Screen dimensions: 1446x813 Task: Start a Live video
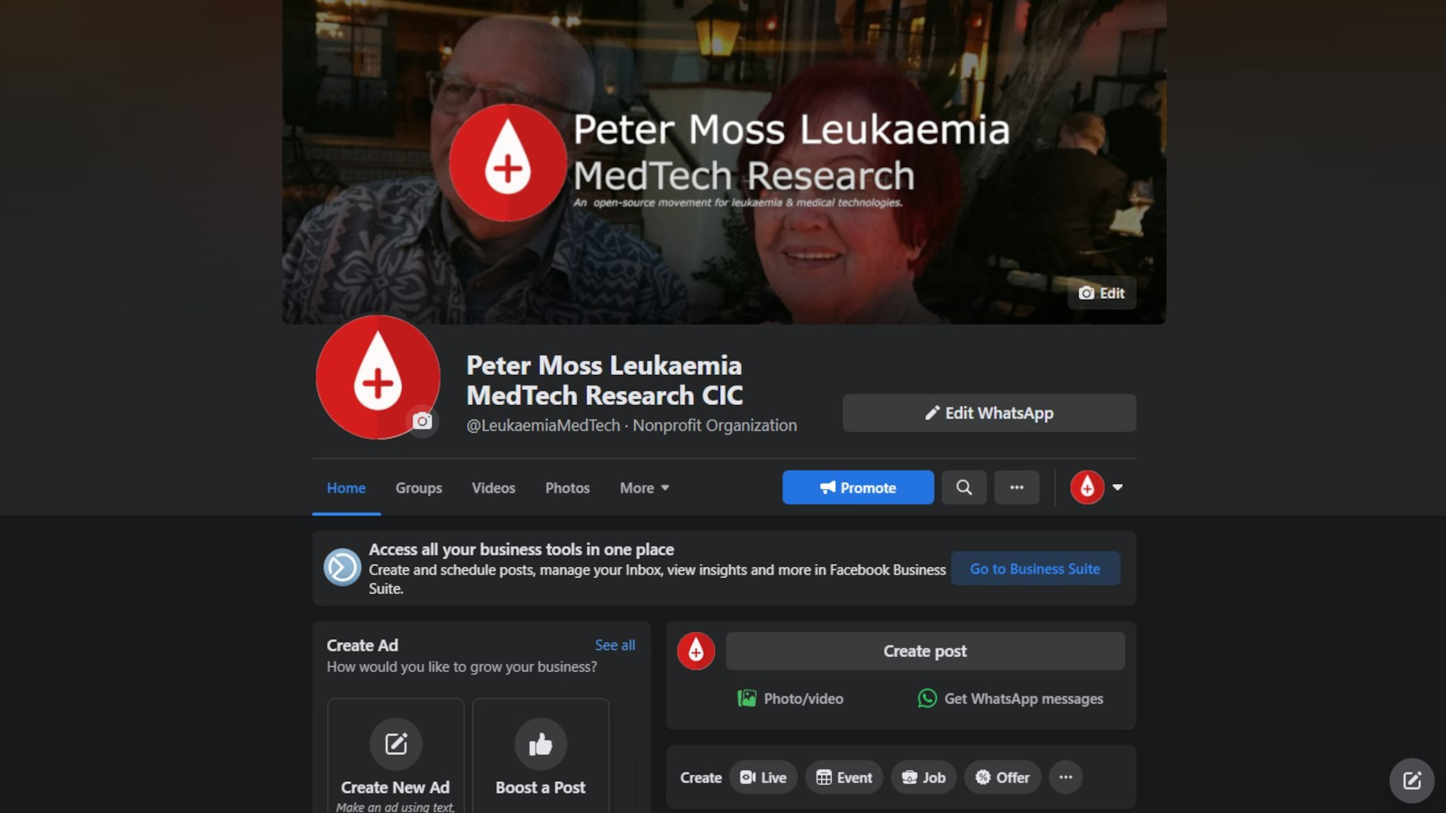pos(763,778)
